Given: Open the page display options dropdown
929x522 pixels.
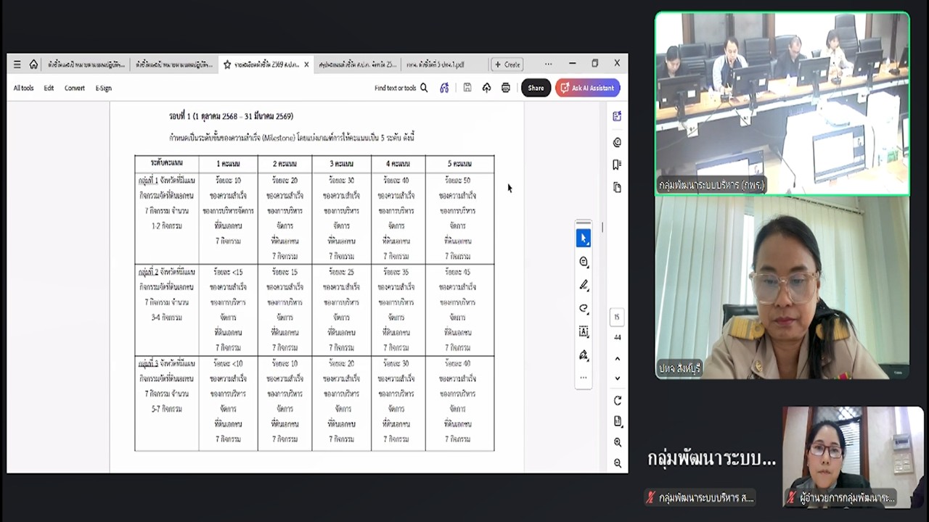Looking at the screenshot, I should [618, 421].
